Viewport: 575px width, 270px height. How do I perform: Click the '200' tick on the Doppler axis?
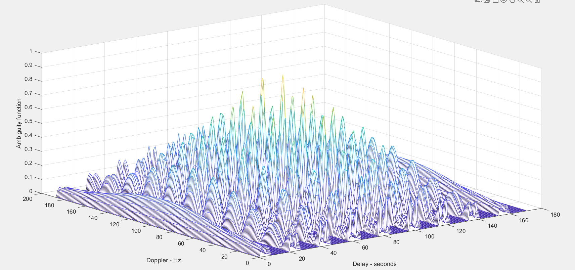point(28,199)
